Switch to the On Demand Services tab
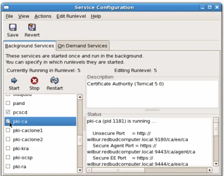The width and height of the screenshot is (224, 176). click(83, 46)
